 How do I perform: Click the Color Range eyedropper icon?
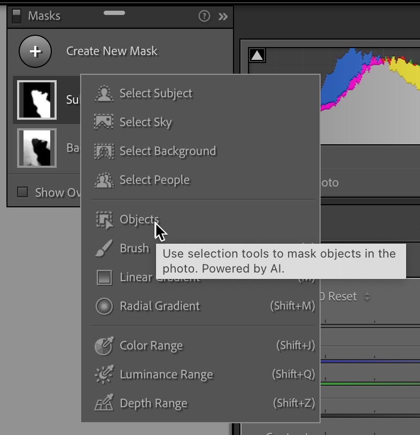coord(104,346)
